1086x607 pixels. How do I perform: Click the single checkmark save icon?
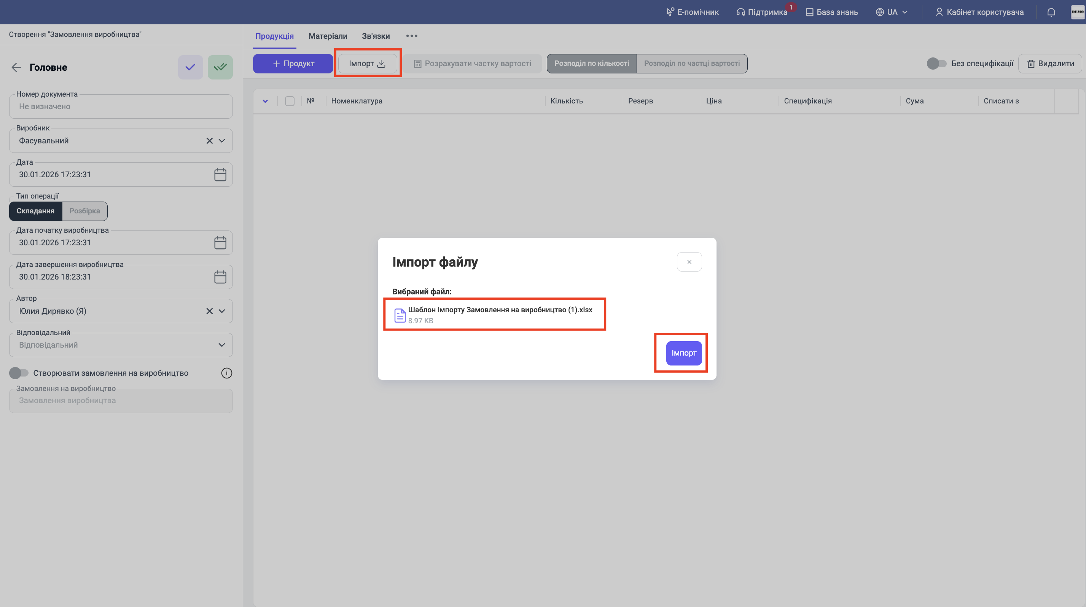[x=191, y=67]
